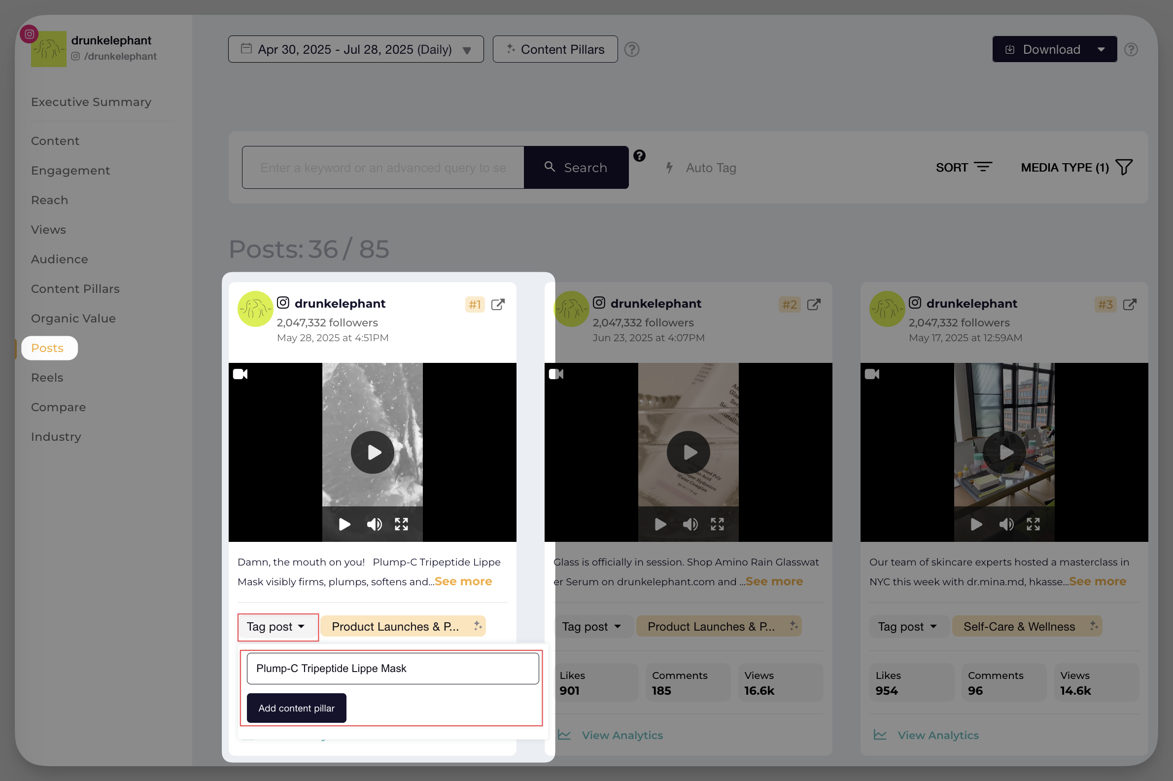This screenshot has width=1173, height=781.
Task: Click the keyword search input field
Action: point(383,167)
